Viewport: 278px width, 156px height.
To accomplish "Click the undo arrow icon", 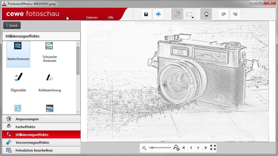I will (223, 14).
